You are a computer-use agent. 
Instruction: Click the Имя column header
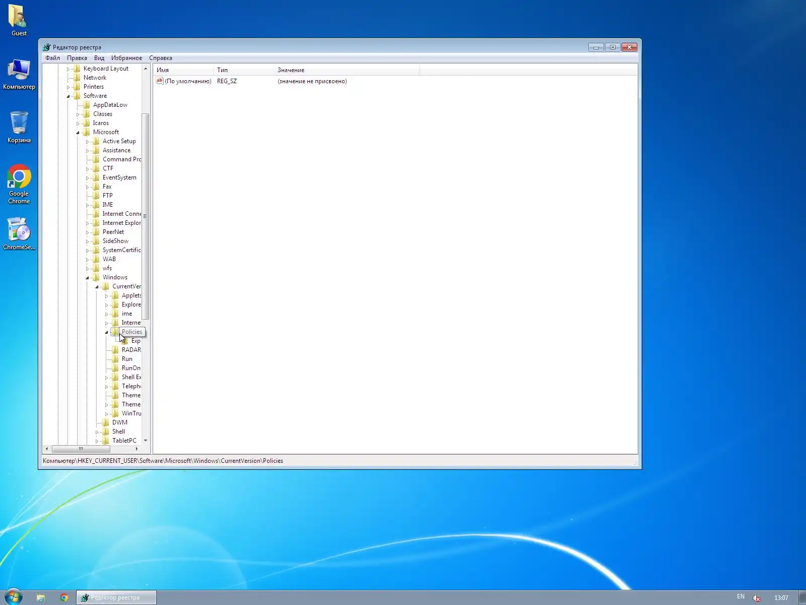coord(183,70)
